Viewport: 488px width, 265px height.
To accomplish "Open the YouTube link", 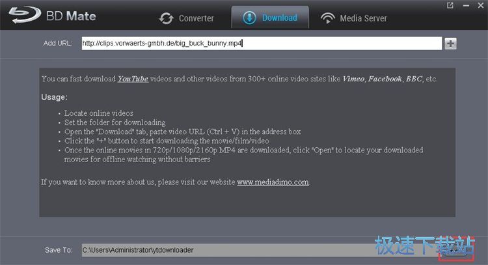I will point(133,79).
